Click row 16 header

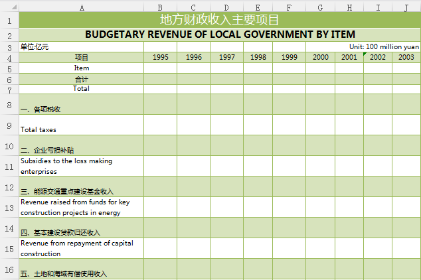[9, 269]
